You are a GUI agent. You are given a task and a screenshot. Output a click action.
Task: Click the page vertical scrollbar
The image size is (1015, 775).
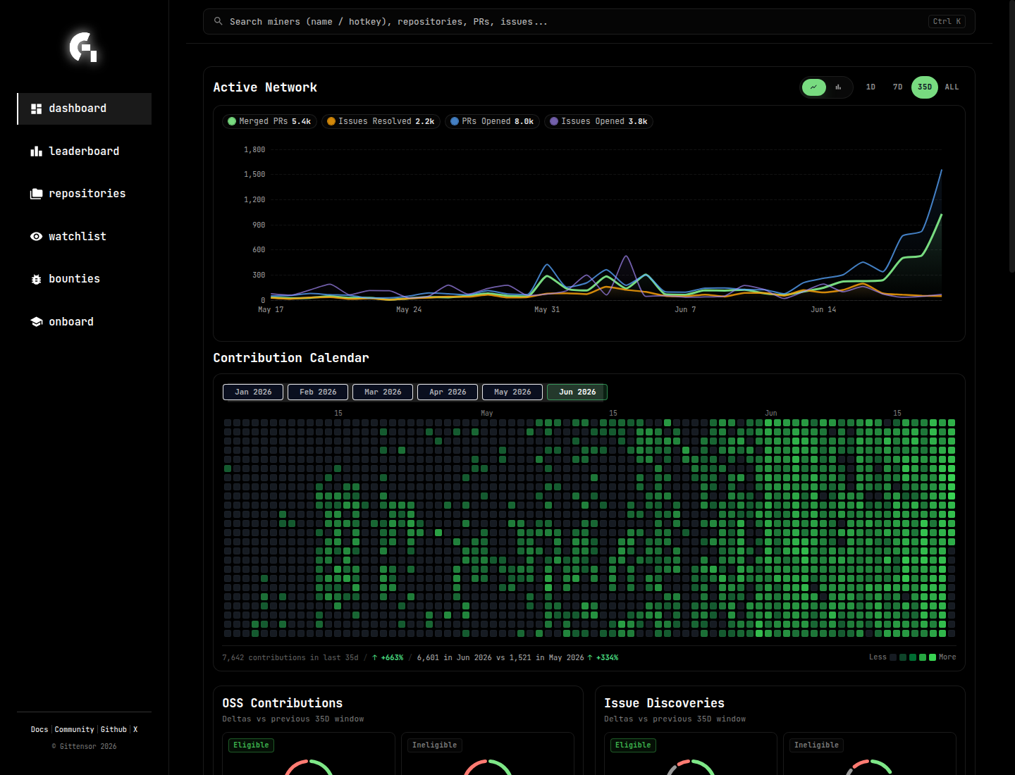point(1011,137)
